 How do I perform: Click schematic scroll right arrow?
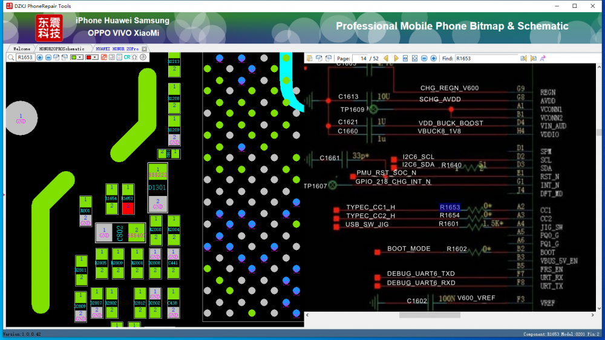pyautogui.click(x=593, y=315)
